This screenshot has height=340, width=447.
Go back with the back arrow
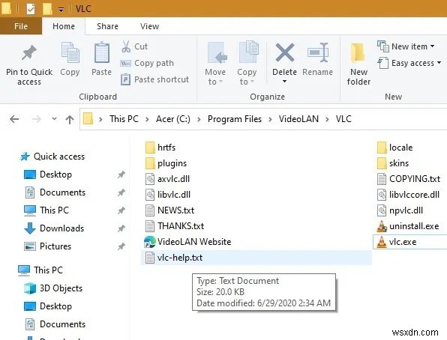pyautogui.click(x=14, y=119)
